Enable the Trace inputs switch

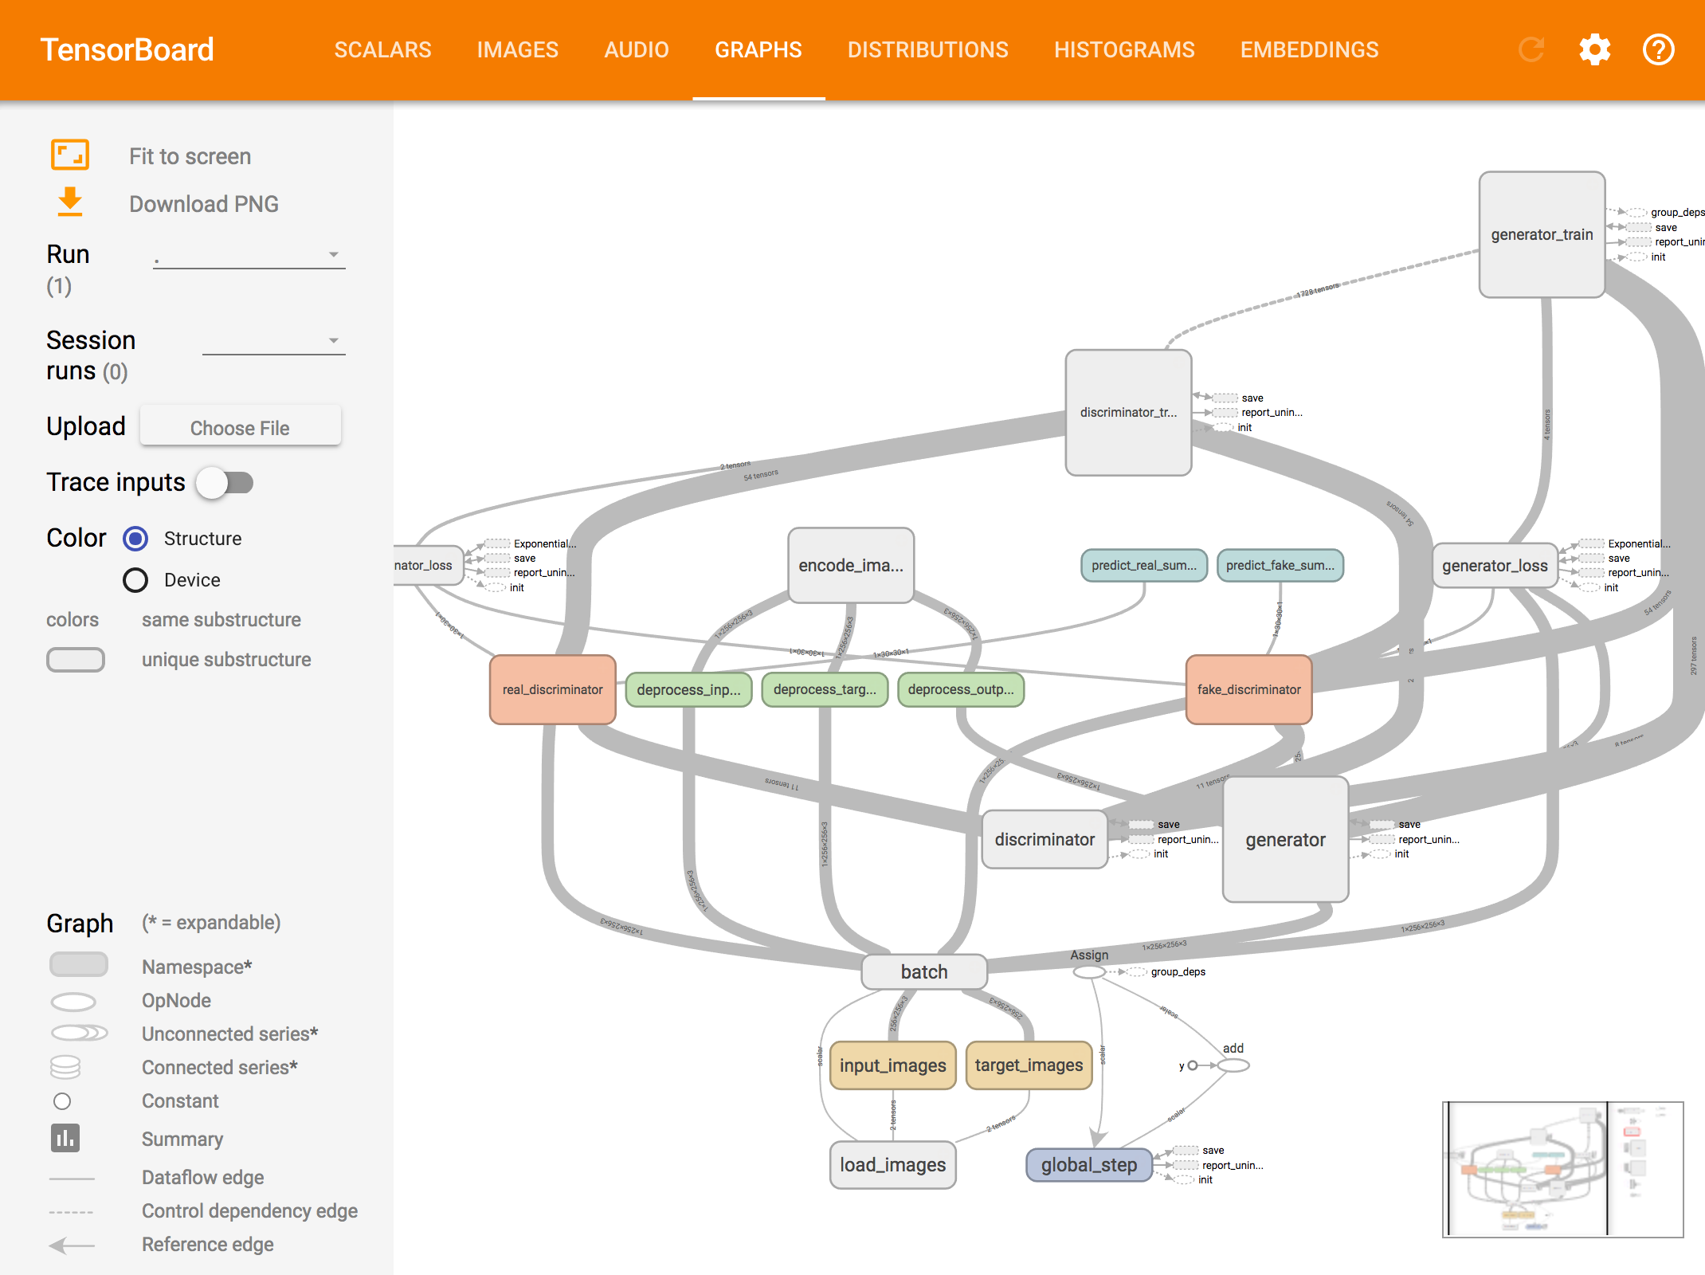[225, 483]
